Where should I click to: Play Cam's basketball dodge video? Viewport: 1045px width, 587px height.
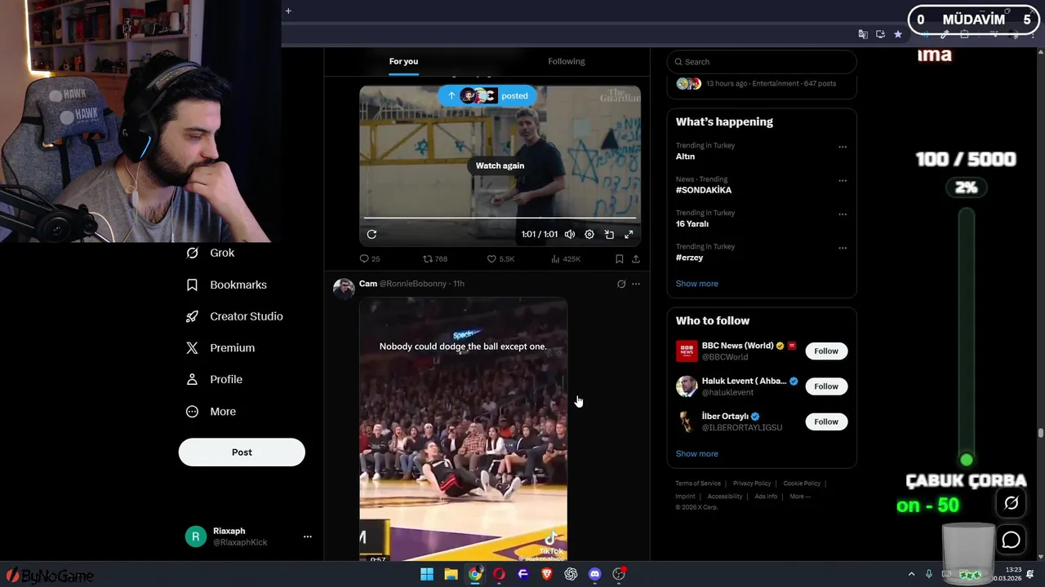tap(463, 430)
